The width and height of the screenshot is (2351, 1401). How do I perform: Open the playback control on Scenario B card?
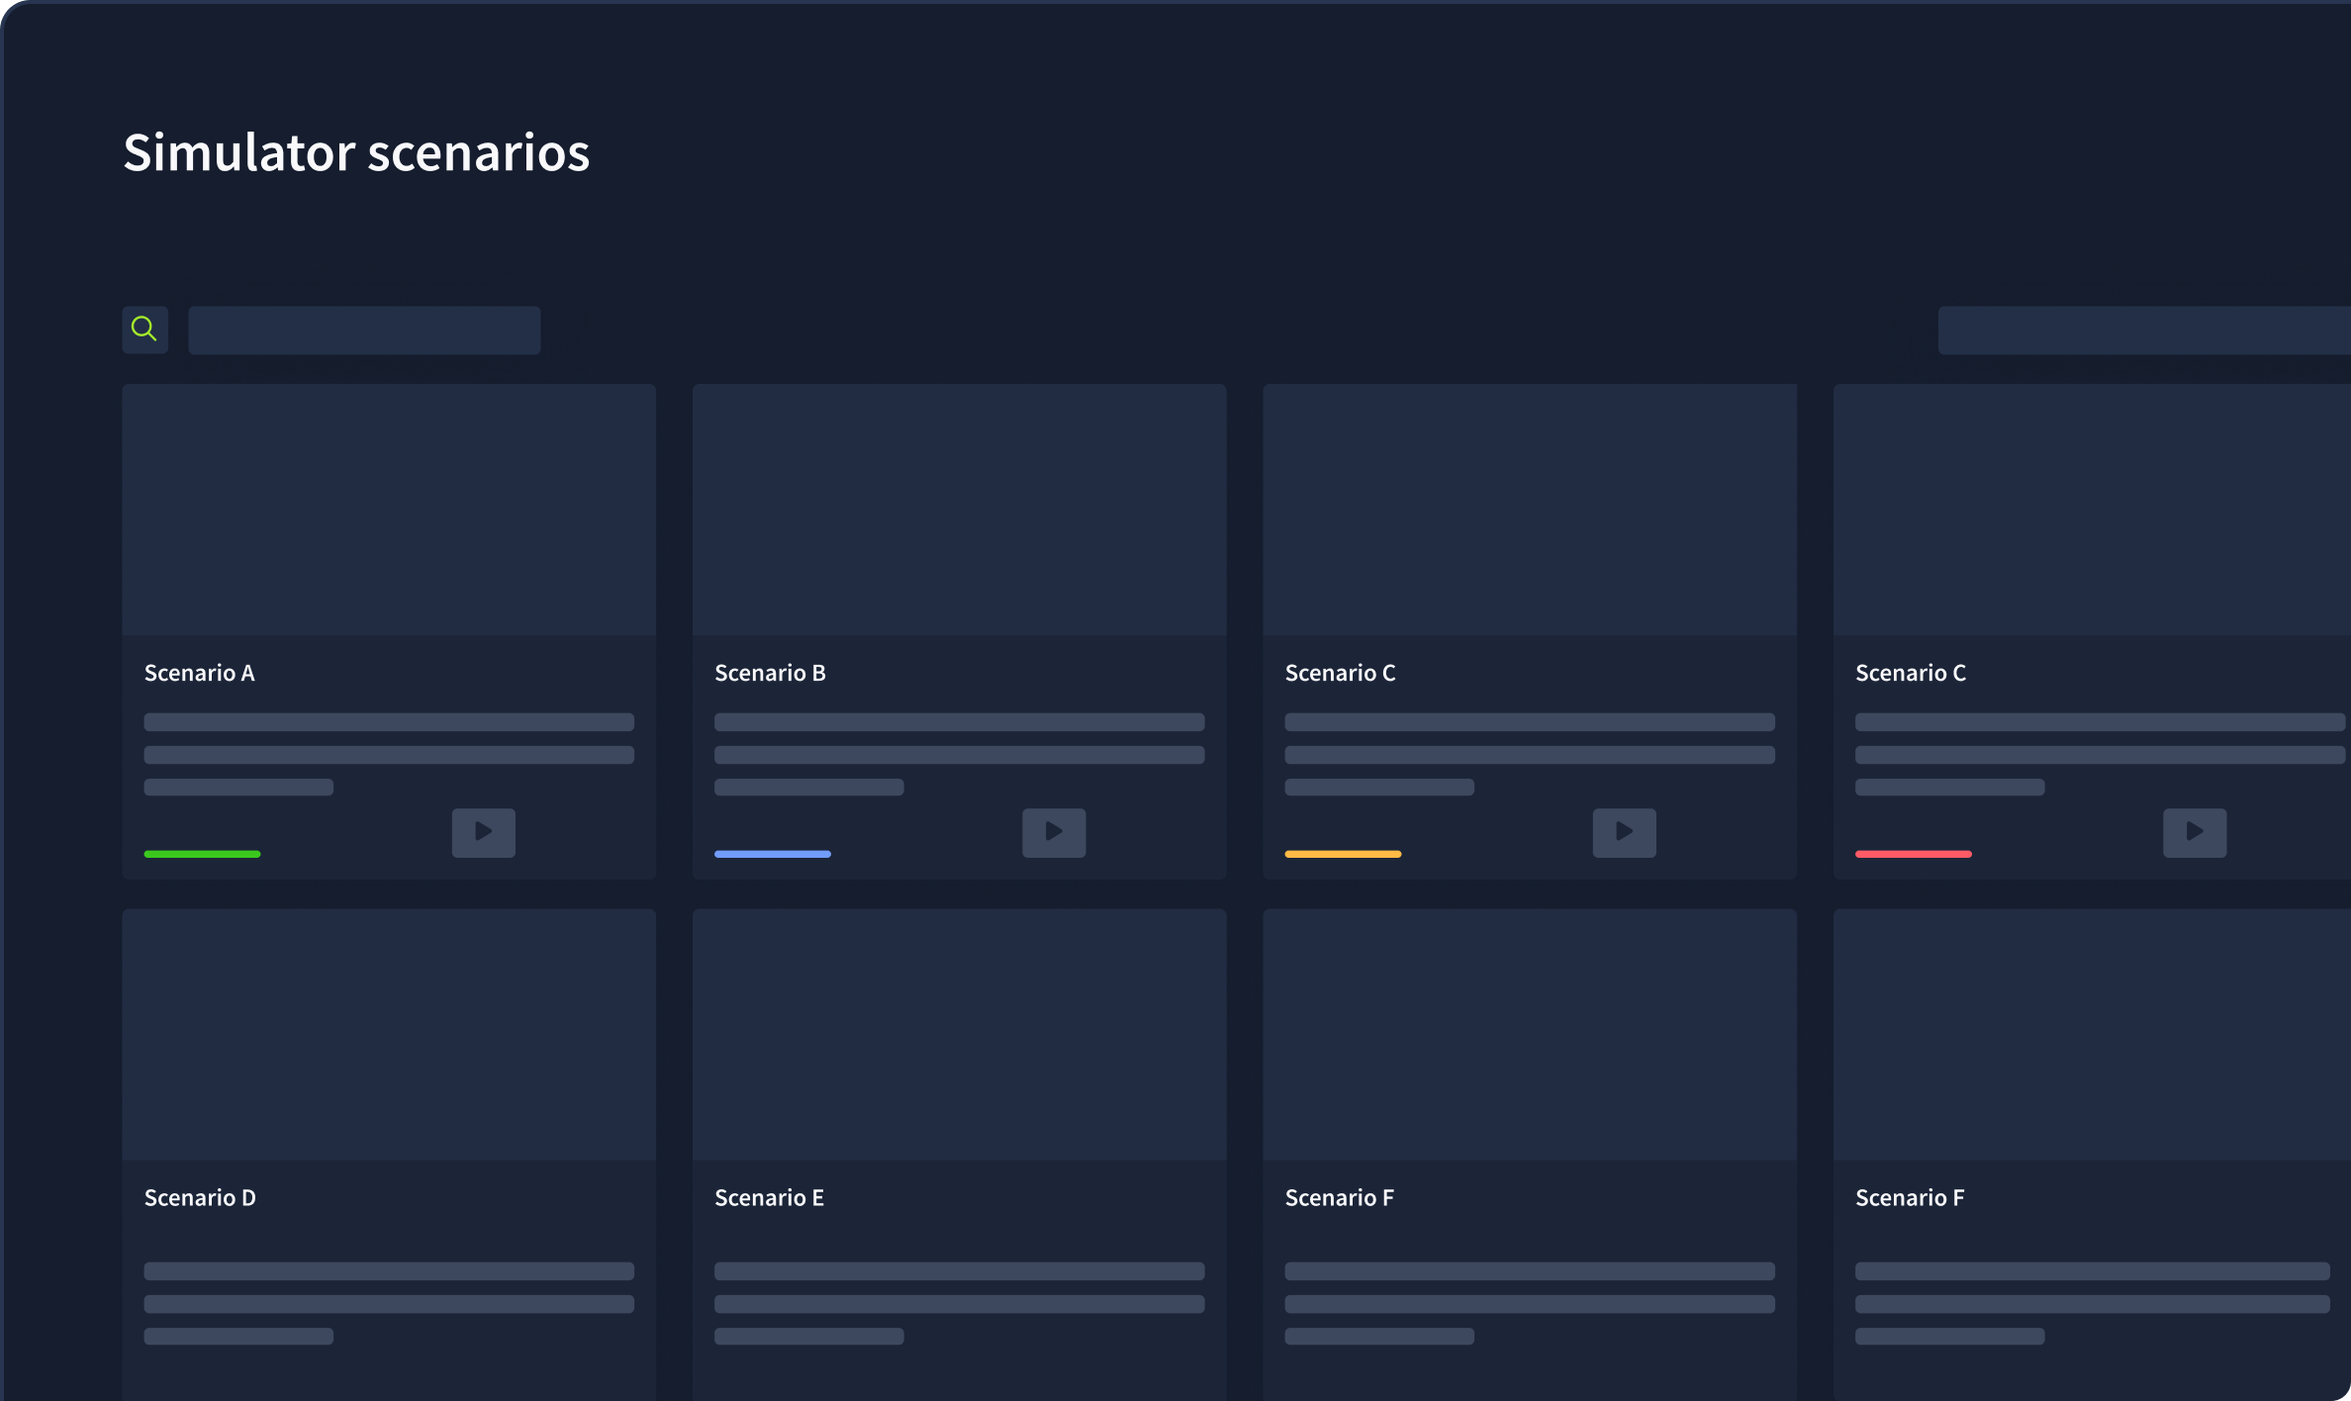pyautogui.click(x=1054, y=832)
